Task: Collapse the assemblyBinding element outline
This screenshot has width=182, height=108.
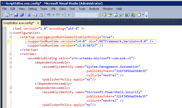Action: coord(11,58)
